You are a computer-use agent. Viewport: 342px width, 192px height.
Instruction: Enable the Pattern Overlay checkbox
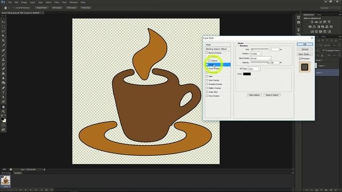pos(207,88)
